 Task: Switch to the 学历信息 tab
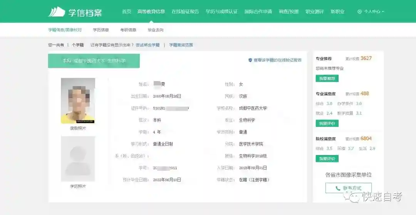pyautogui.click(x=101, y=30)
